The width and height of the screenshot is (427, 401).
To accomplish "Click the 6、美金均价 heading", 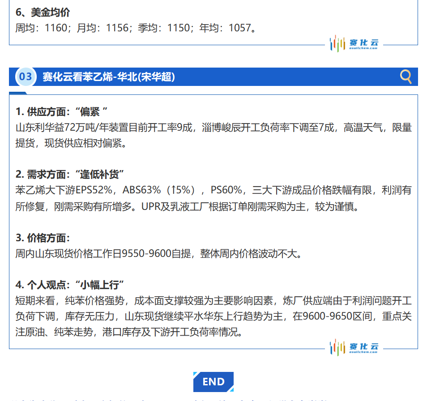I will pyautogui.click(x=43, y=13).
